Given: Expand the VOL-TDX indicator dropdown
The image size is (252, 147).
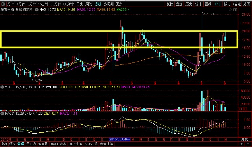Looking at the screenshot, I should [2, 87].
